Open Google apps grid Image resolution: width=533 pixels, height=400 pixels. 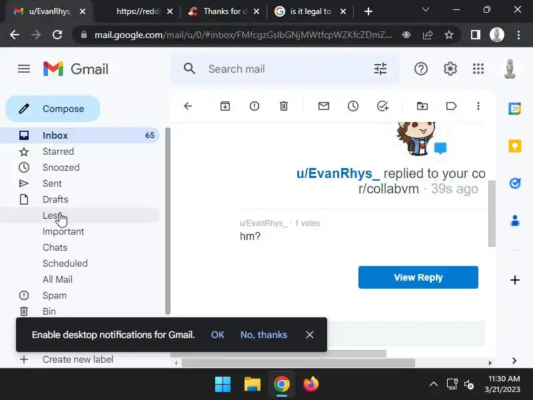[x=478, y=69]
